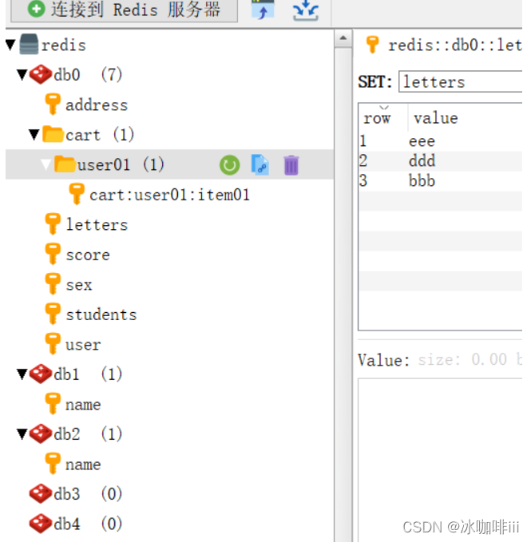Click the db4 database icon

click(x=41, y=524)
